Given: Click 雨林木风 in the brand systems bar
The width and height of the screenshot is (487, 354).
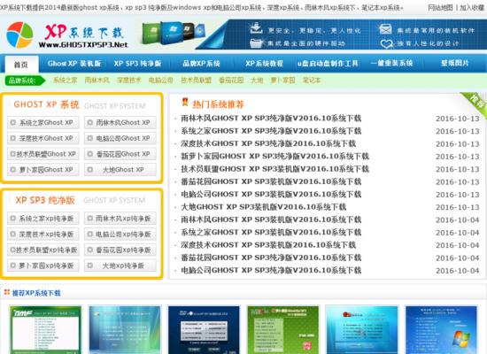Looking at the screenshot, I should coord(97,81).
